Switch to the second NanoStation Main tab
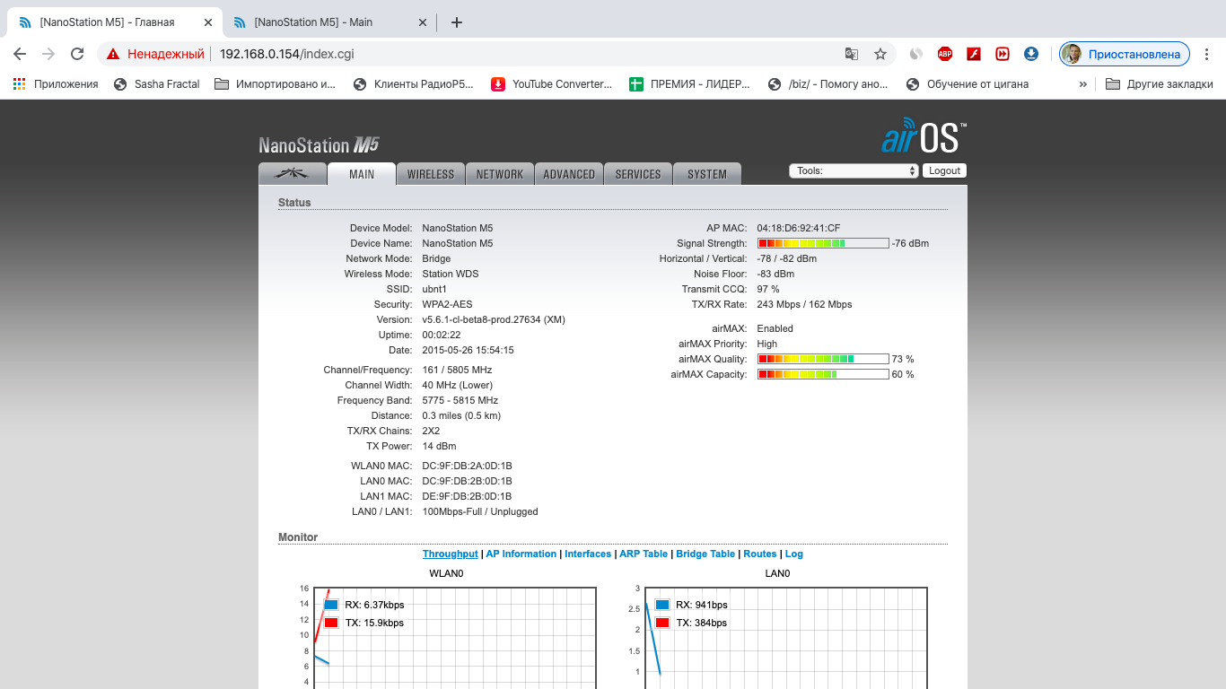Screen dimensions: 1226x689 (x=328, y=22)
